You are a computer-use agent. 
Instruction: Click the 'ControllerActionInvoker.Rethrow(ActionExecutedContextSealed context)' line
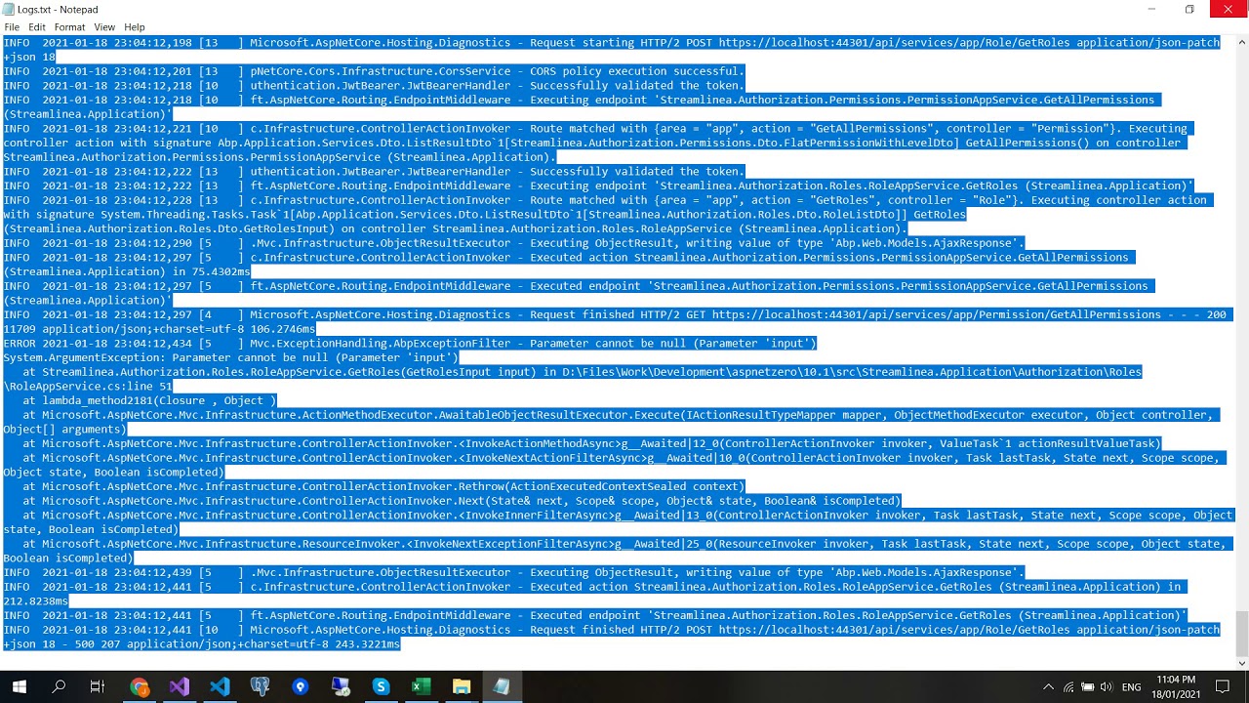pos(383,486)
